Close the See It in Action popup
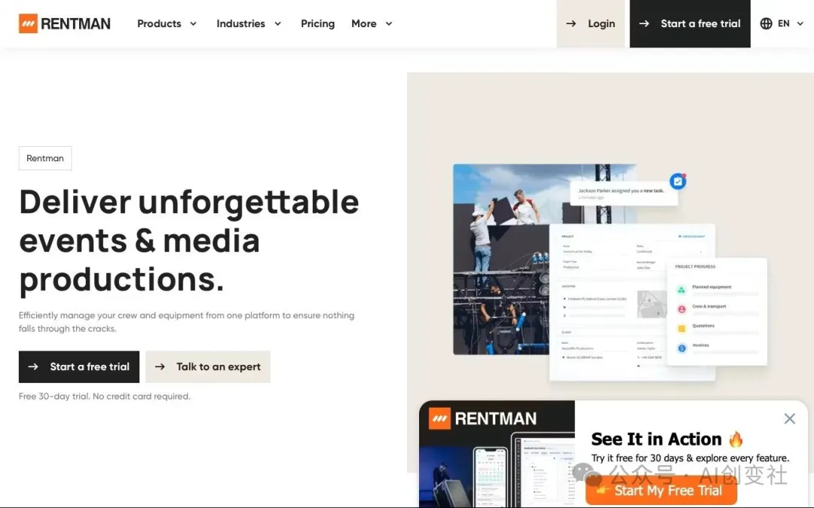Viewport: 814px width, 508px height. pyautogui.click(x=790, y=419)
